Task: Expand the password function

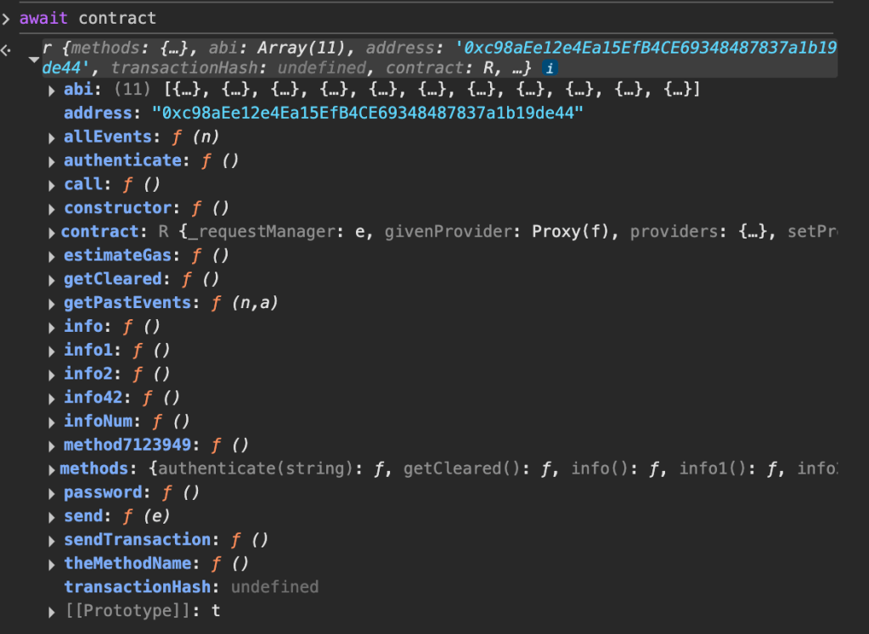Action: pyautogui.click(x=54, y=493)
